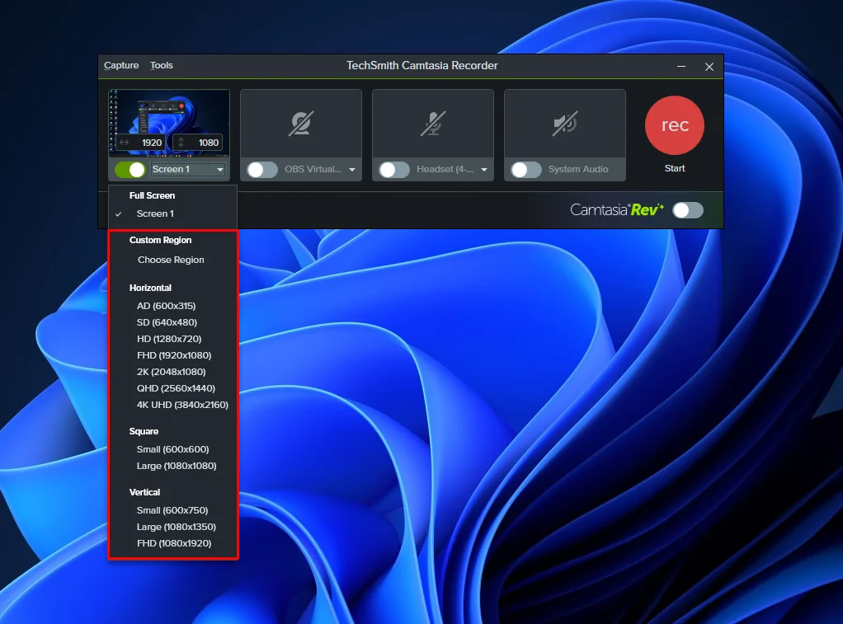Click the System Audio label
This screenshot has width=843, height=624.
click(x=578, y=169)
